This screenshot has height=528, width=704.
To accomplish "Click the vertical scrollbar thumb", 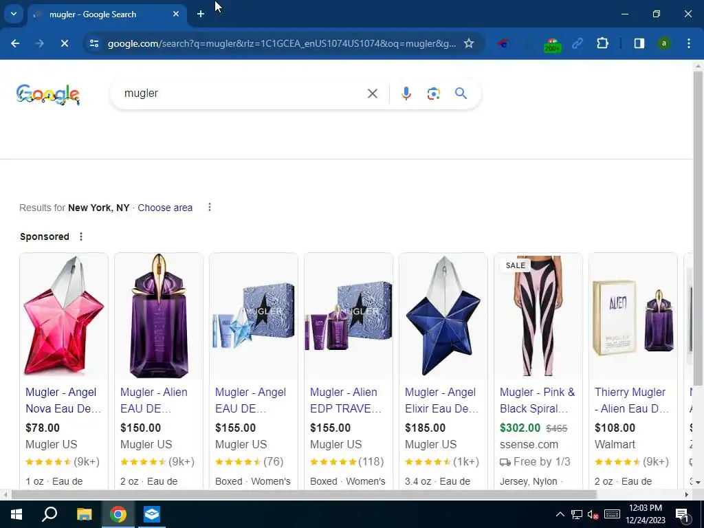I will point(698,228).
